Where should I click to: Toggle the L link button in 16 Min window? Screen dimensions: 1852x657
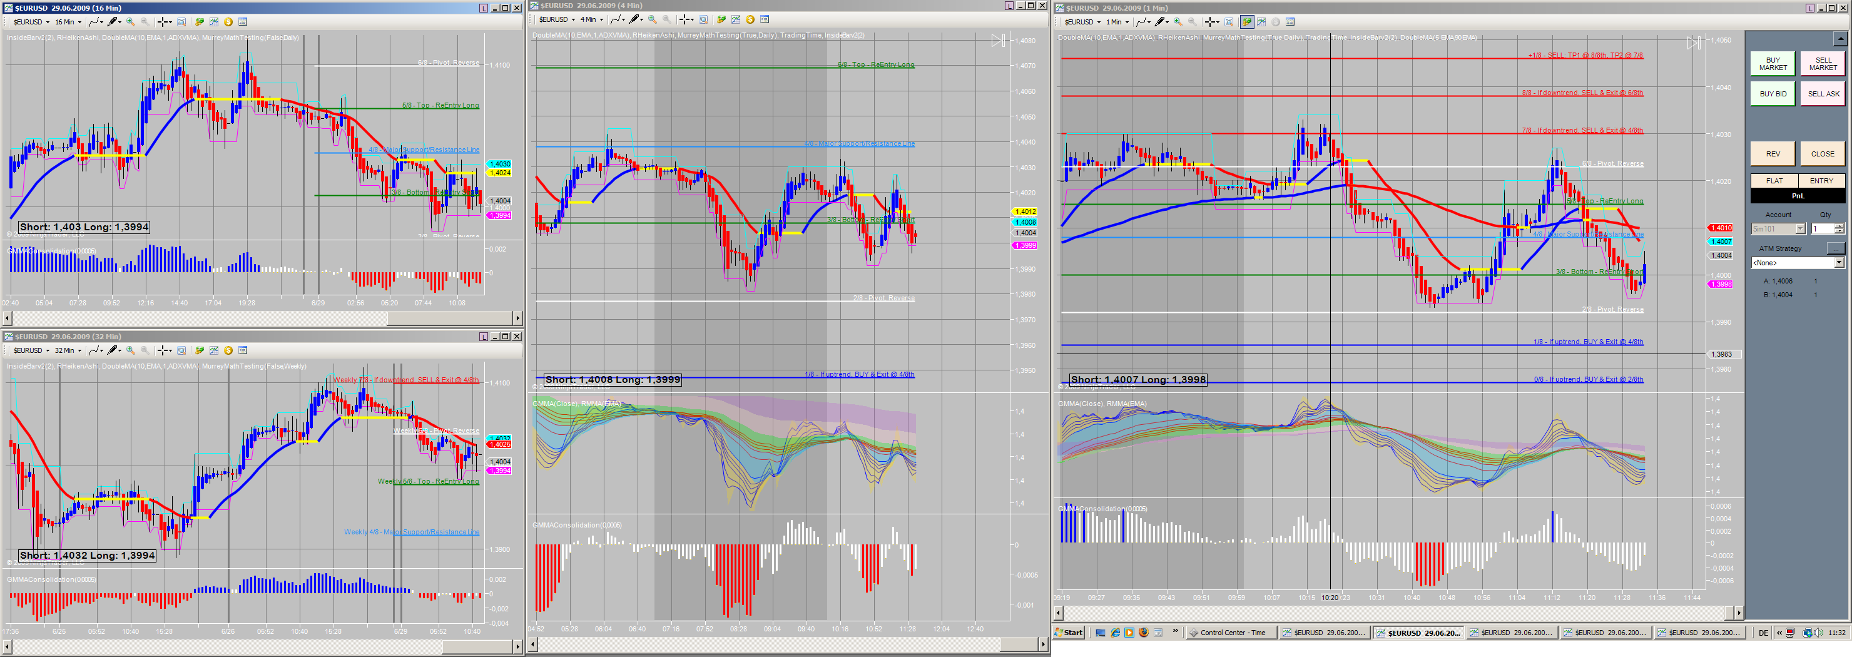pyautogui.click(x=483, y=8)
